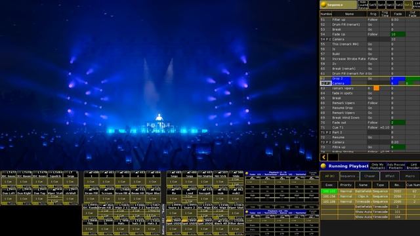Click the Name column header in sequence sheet
This screenshot has height=236, width=420.
point(349,14)
